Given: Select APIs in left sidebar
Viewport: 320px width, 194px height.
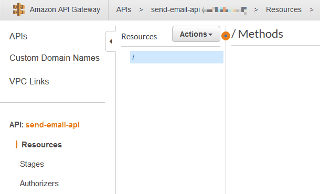Looking at the screenshot, I should tap(18, 37).
